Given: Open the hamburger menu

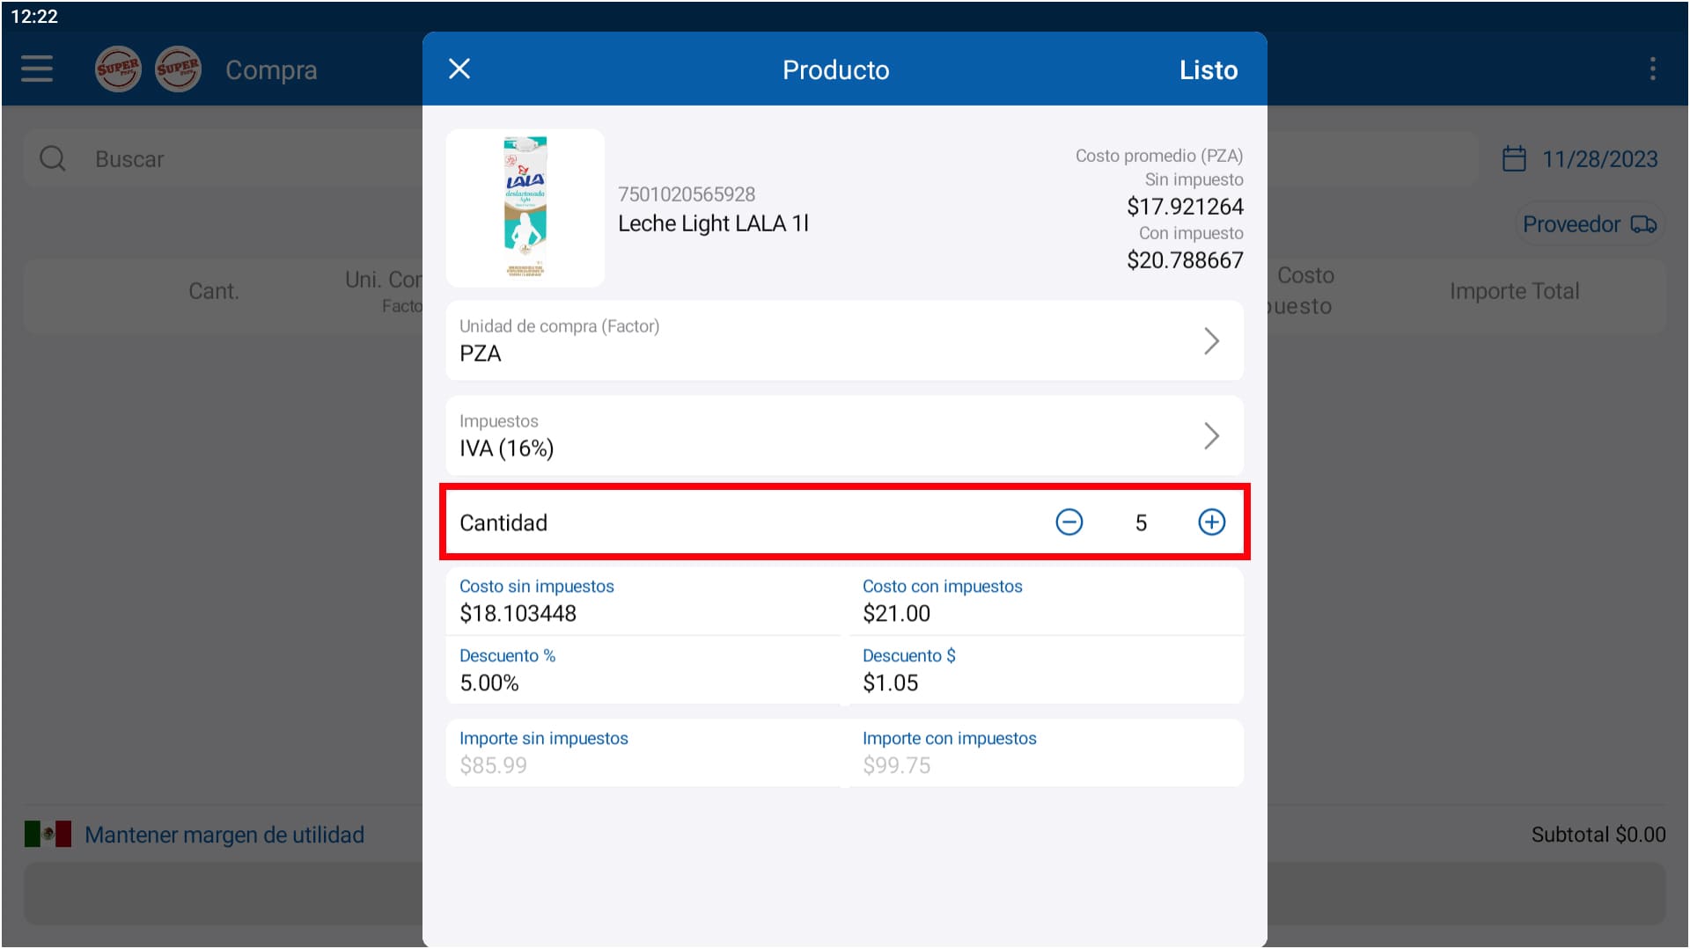Looking at the screenshot, I should 37,69.
